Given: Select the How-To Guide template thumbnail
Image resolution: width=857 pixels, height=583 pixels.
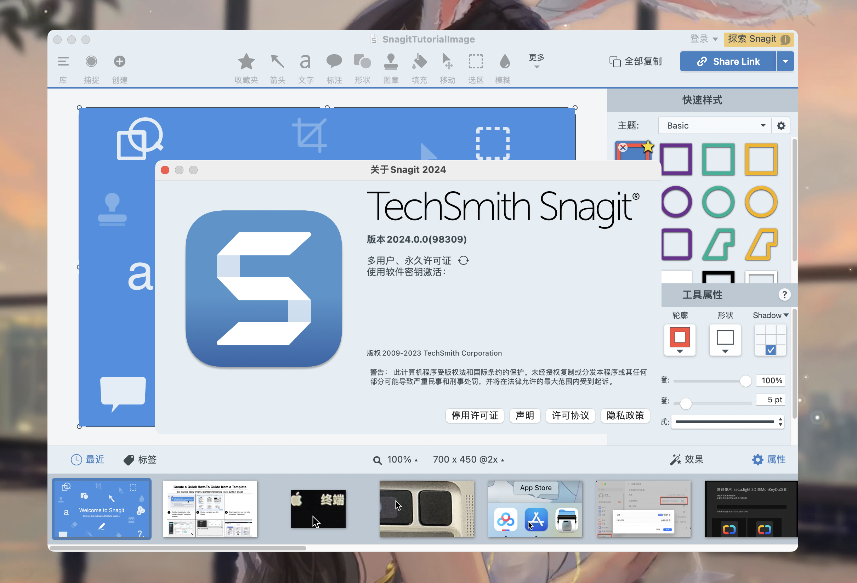Looking at the screenshot, I should [x=210, y=509].
